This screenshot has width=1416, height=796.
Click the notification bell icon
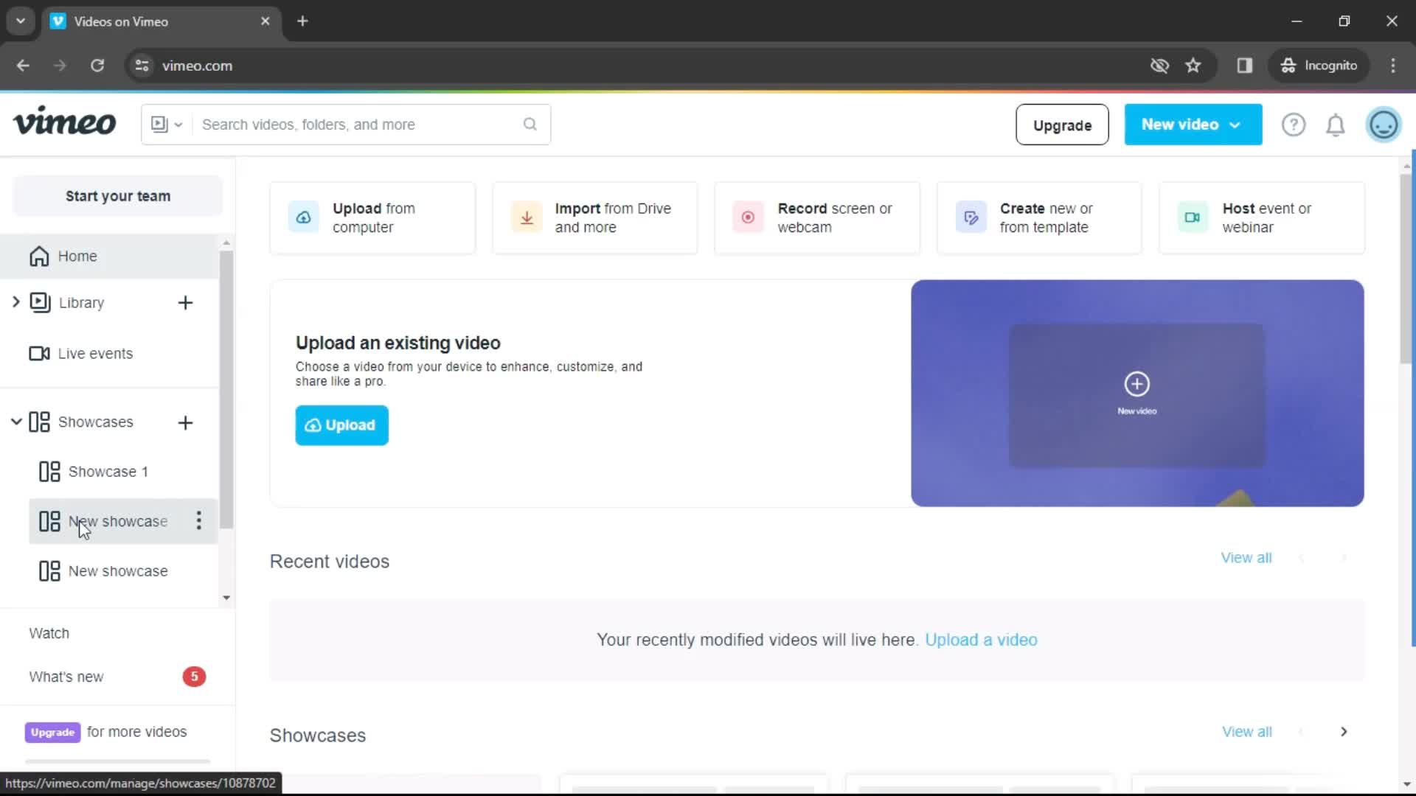coord(1337,125)
